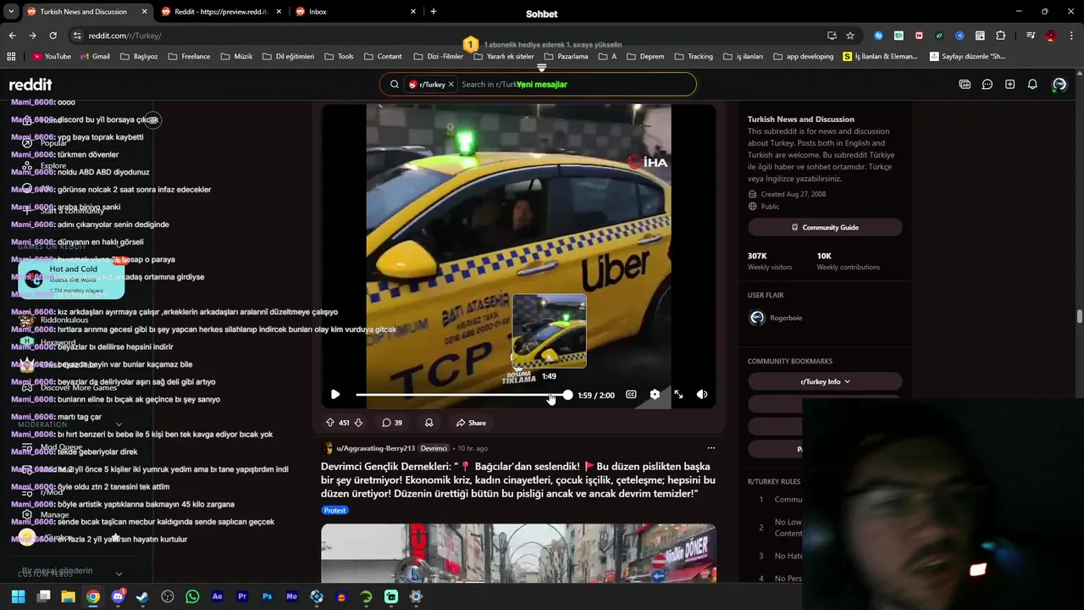The width and height of the screenshot is (1084, 610).
Task: Open the Müzik bookmarks folder
Action: pos(236,57)
